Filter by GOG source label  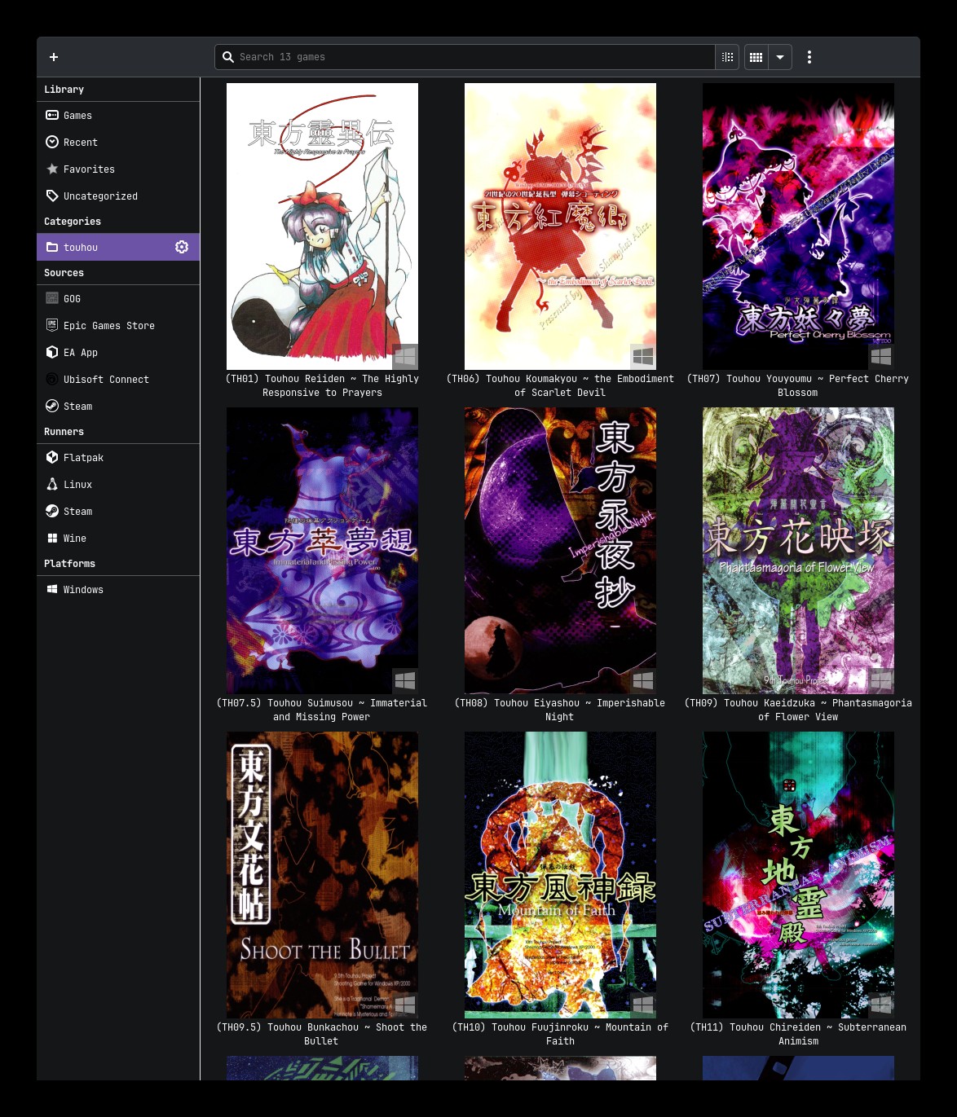(x=72, y=299)
